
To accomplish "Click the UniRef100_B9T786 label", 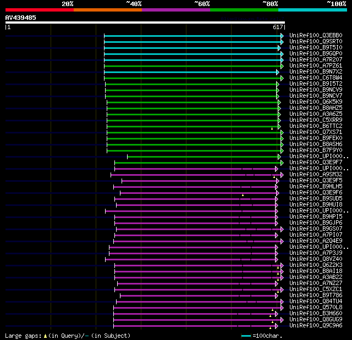I will tap(316, 296).
